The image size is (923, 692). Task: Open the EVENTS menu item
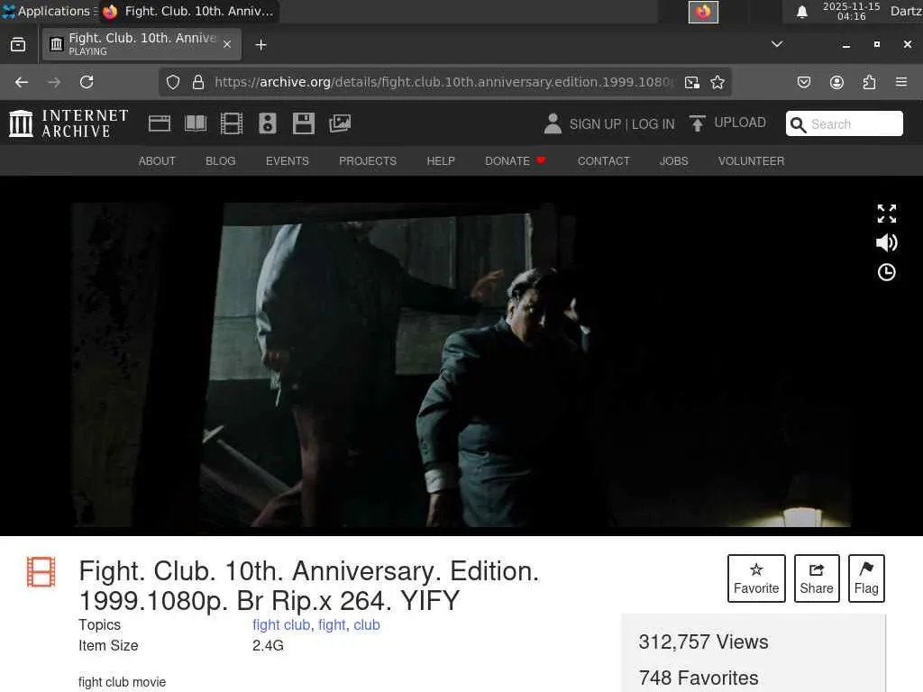pyautogui.click(x=288, y=160)
